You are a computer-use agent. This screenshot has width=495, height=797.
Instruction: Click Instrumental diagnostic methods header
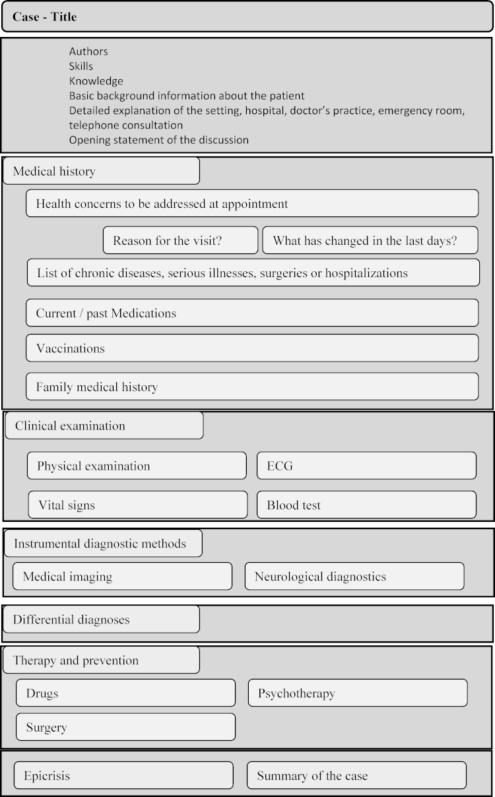pos(103,544)
